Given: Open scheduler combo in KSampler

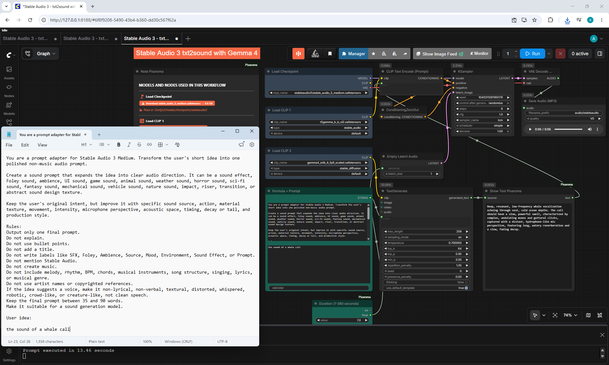Looking at the screenshot, I should 482,126.
